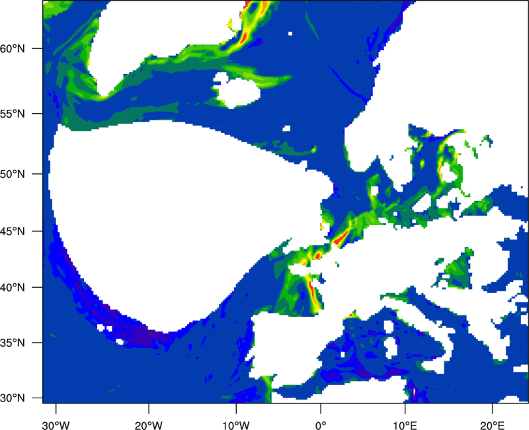Click the 0° longitude label
The image size is (529, 430).
click(321, 425)
